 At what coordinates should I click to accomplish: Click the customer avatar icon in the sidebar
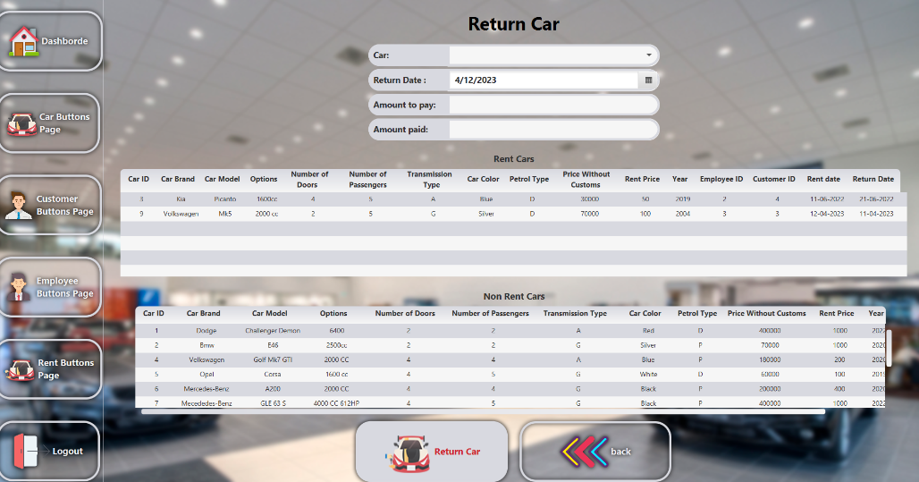pos(19,206)
